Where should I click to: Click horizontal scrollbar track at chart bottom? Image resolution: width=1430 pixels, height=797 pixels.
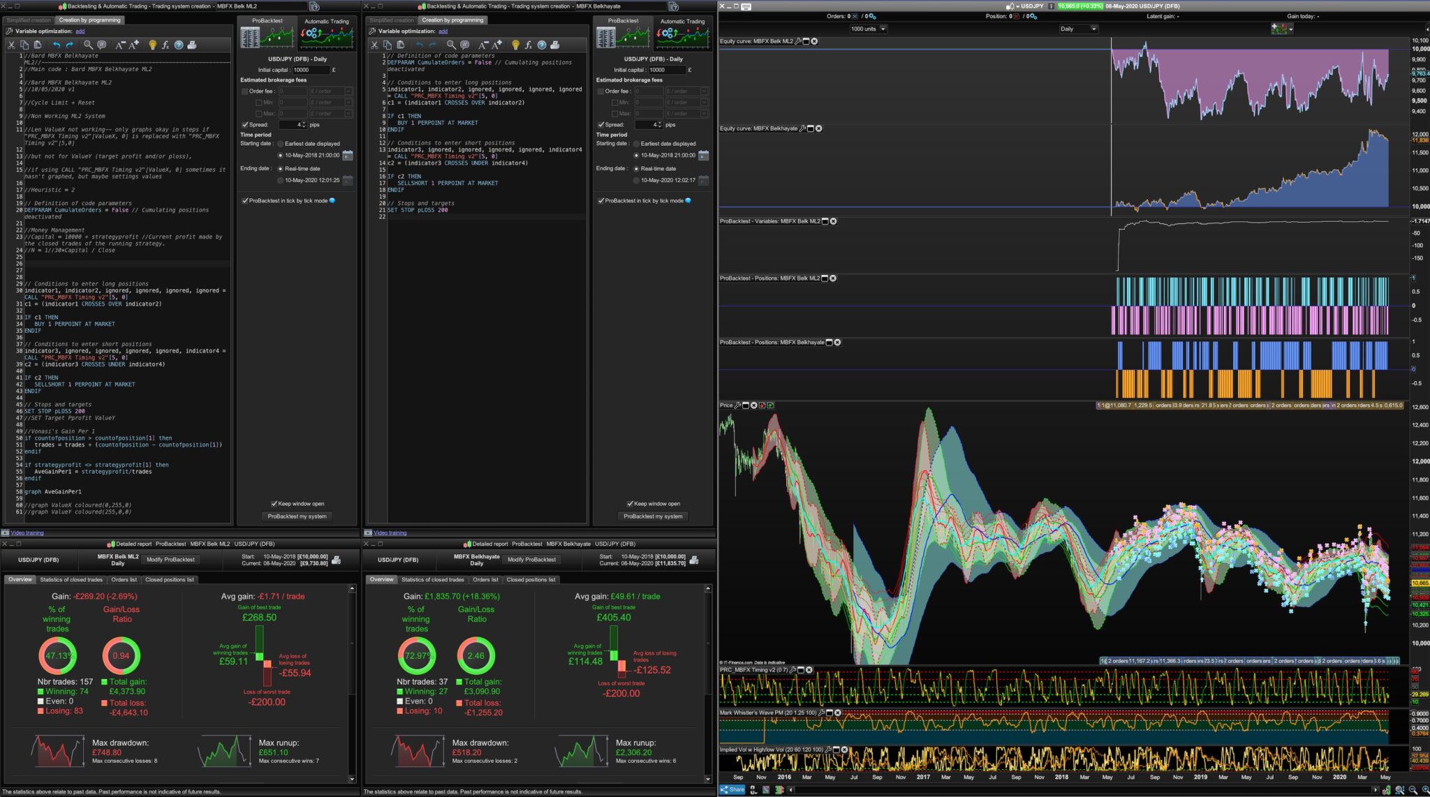tap(1082, 790)
